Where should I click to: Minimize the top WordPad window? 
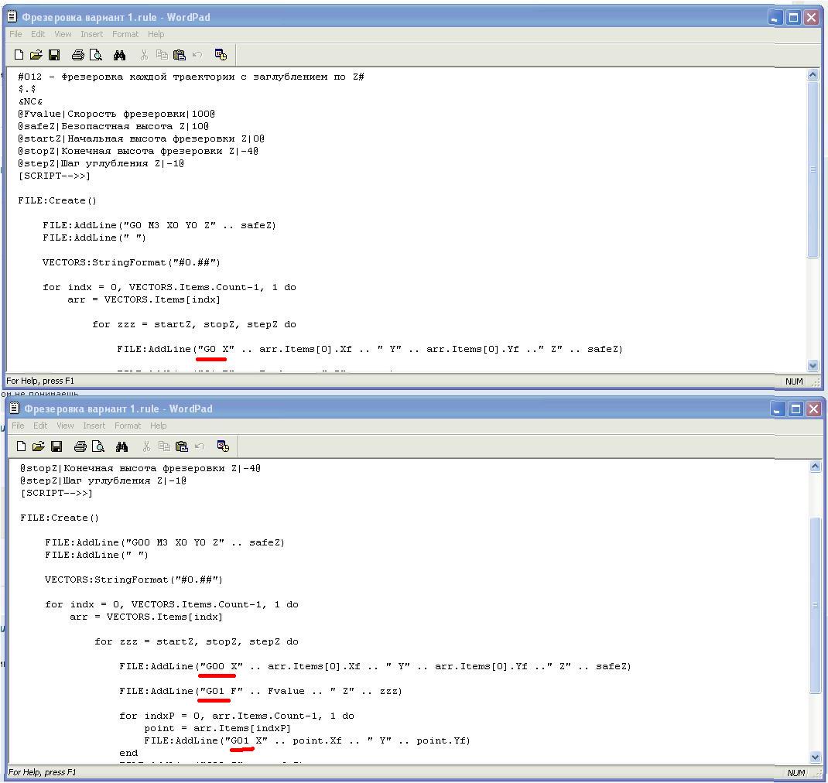tap(775, 18)
